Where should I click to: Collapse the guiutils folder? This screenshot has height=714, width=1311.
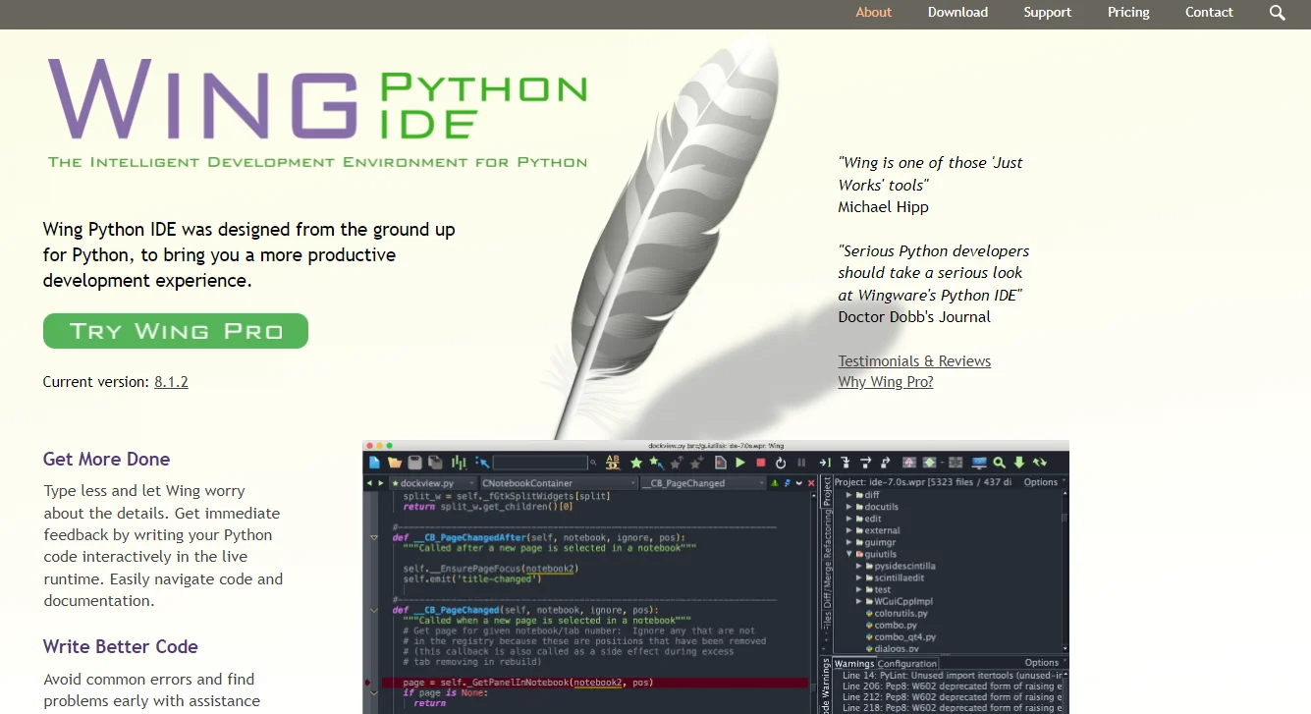coord(848,554)
